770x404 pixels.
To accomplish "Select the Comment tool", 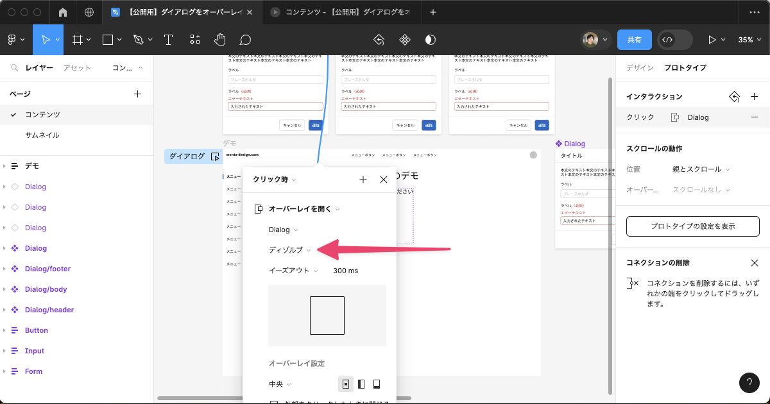I will coord(245,40).
